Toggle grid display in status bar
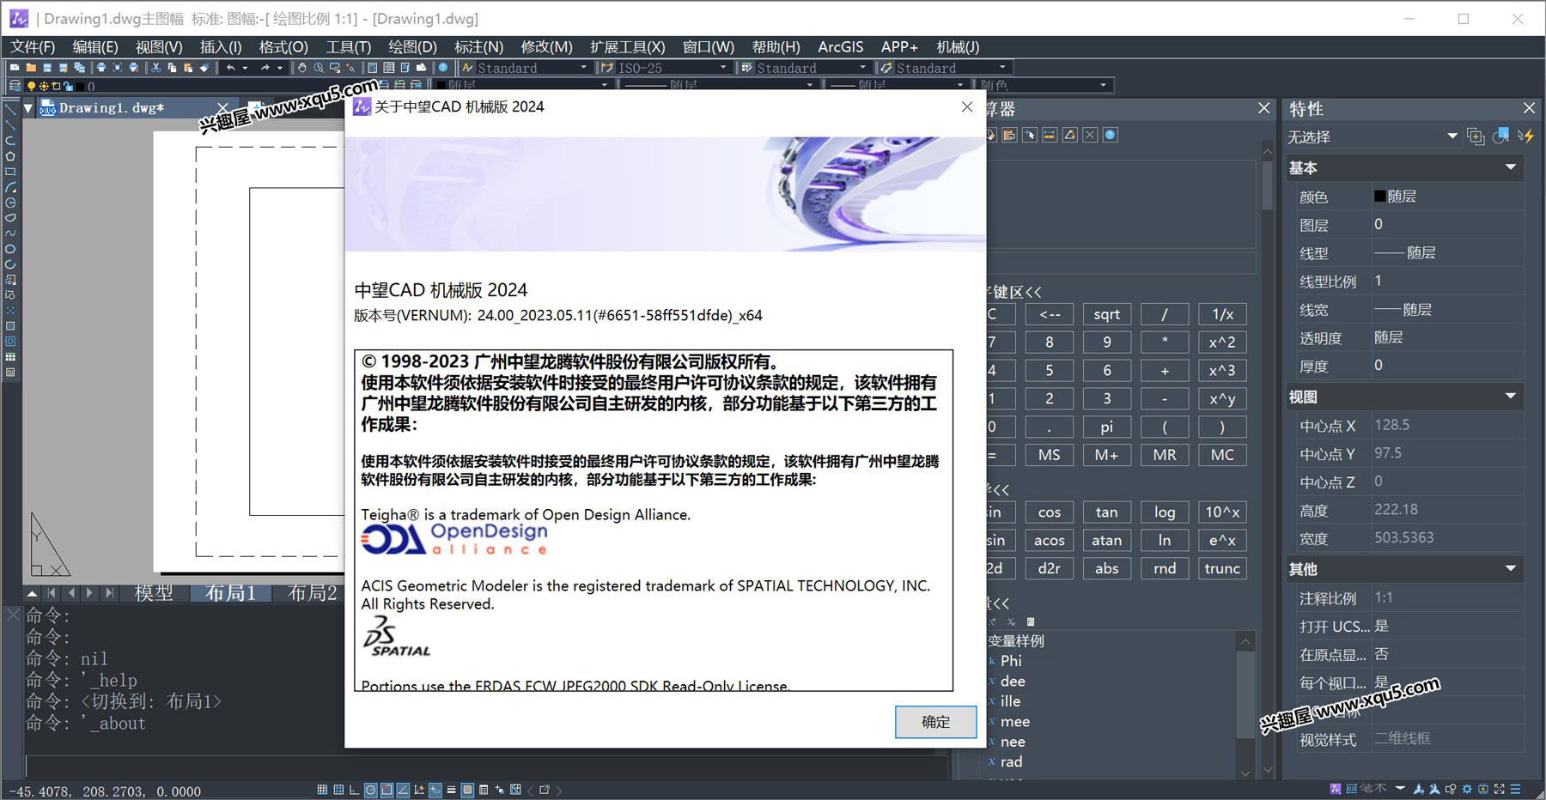This screenshot has height=800, width=1546. tap(338, 790)
